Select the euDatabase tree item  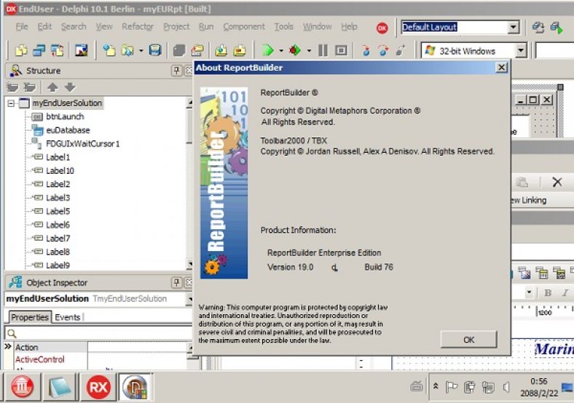[68, 129]
